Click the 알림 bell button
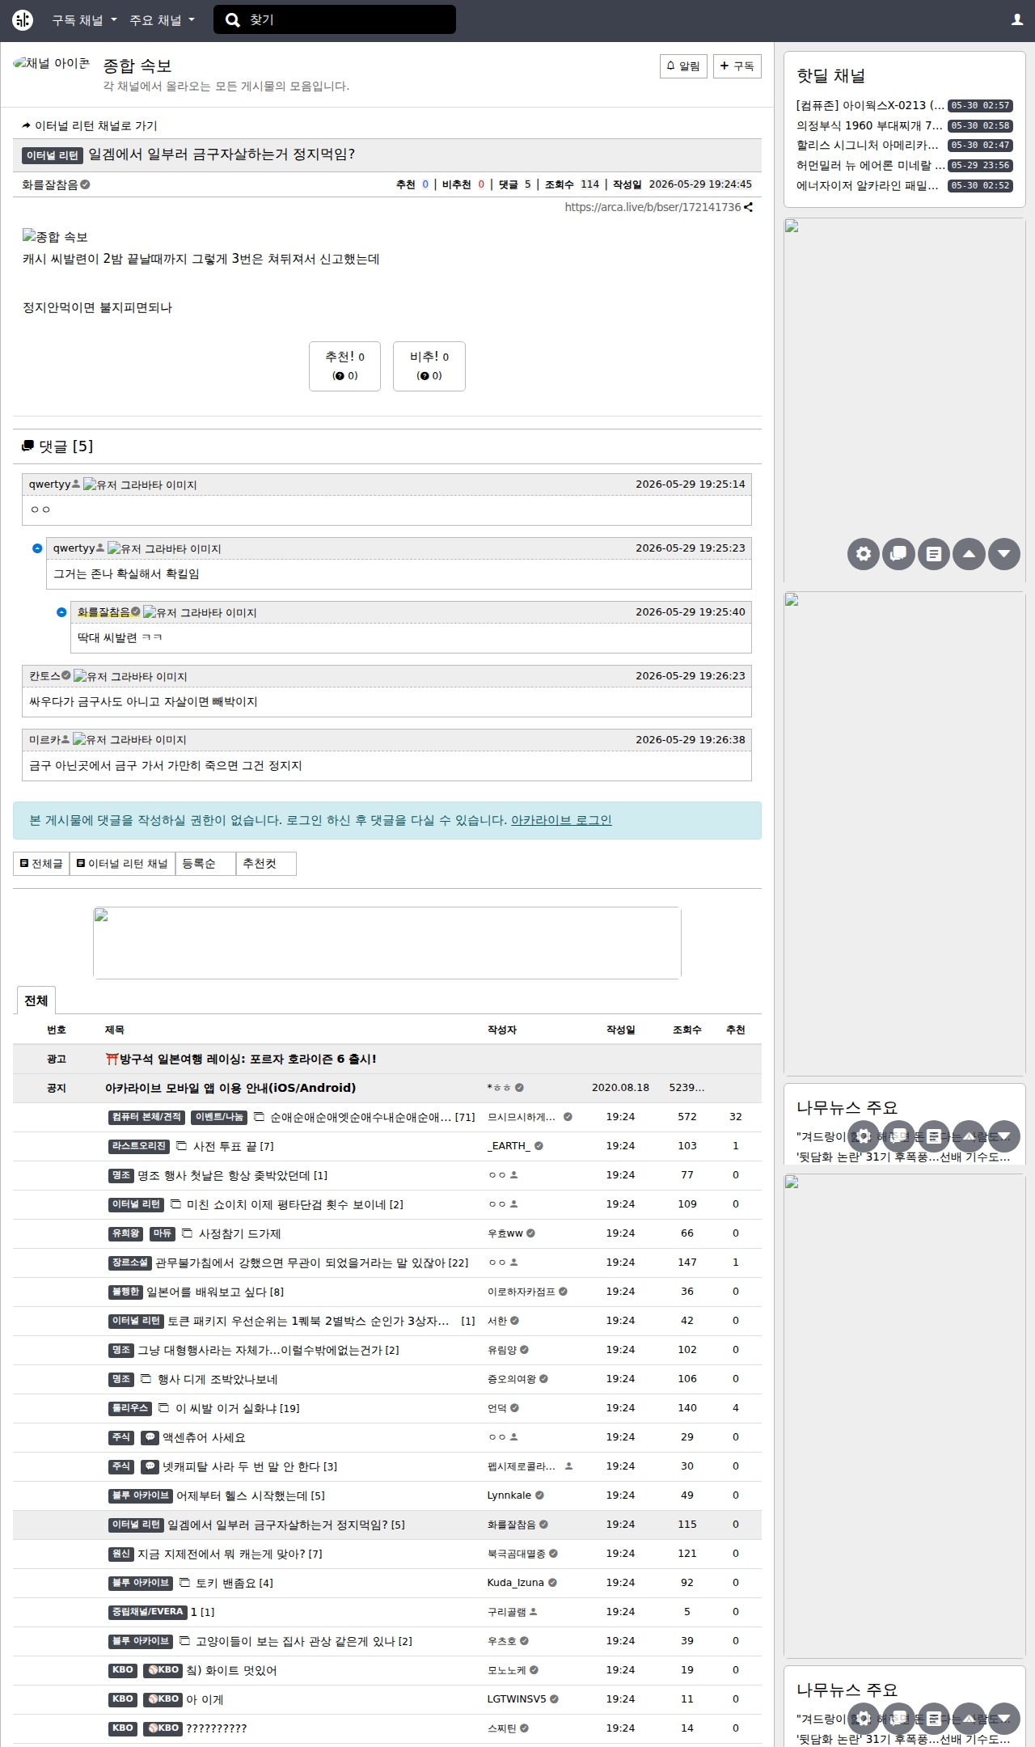This screenshot has height=1747, width=1035. (684, 66)
